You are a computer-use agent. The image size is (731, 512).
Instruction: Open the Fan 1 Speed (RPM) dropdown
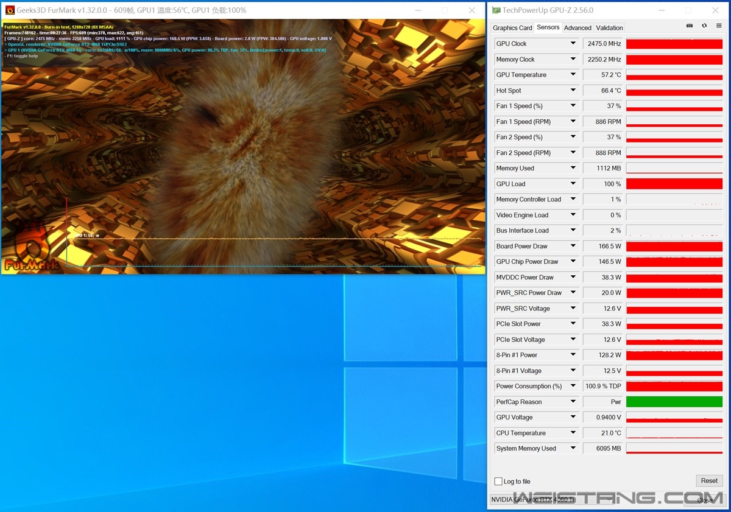point(573,122)
